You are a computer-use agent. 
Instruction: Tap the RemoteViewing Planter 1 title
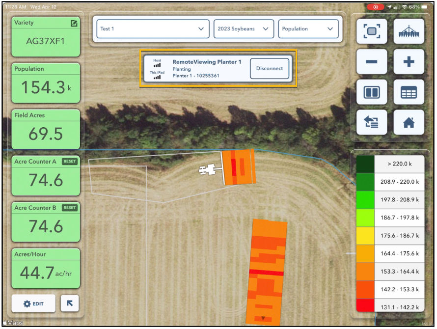pos(207,62)
